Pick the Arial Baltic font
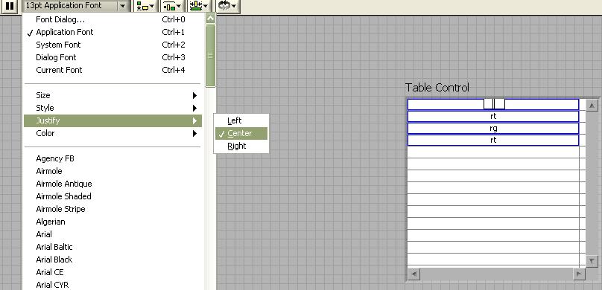 (113, 247)
